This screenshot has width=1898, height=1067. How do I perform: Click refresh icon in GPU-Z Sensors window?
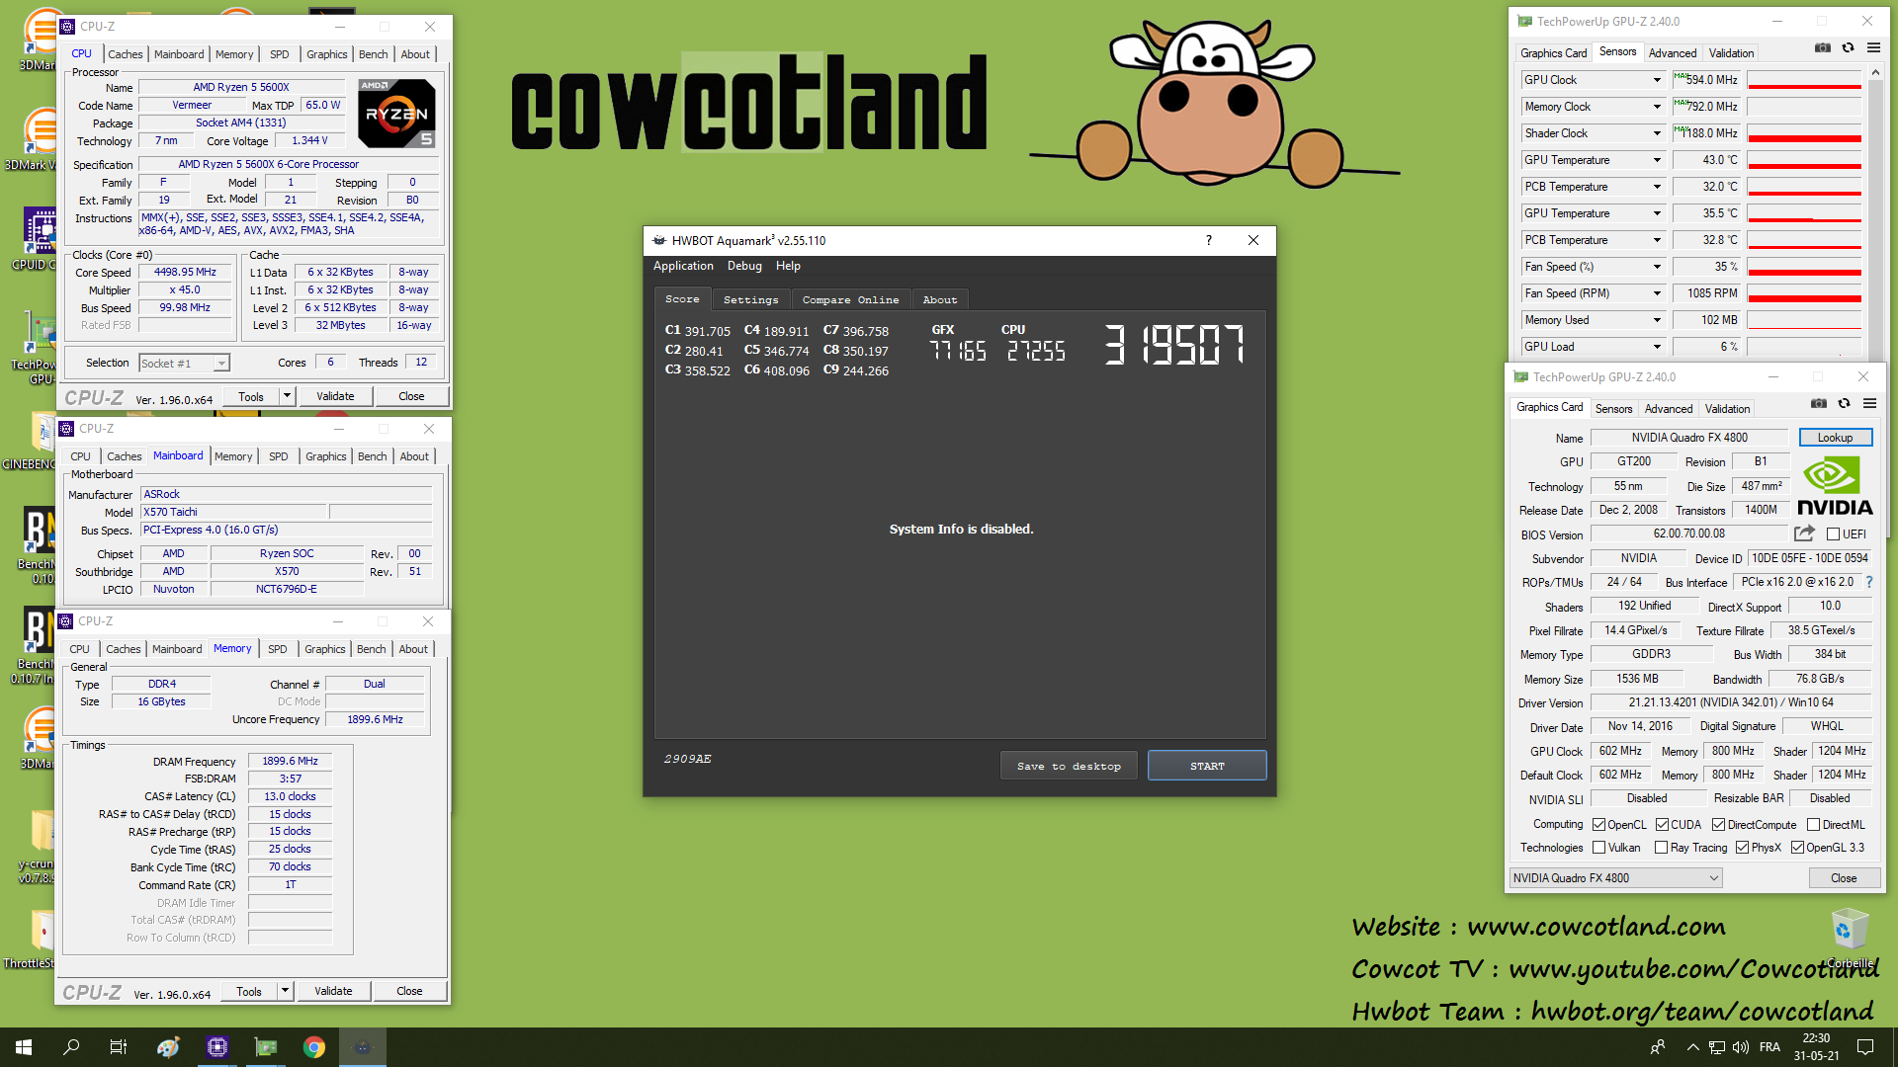[x=1848, y=48]
